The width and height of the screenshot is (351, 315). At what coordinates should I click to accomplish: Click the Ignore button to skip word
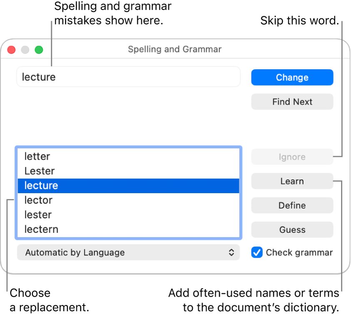point(292,156)
